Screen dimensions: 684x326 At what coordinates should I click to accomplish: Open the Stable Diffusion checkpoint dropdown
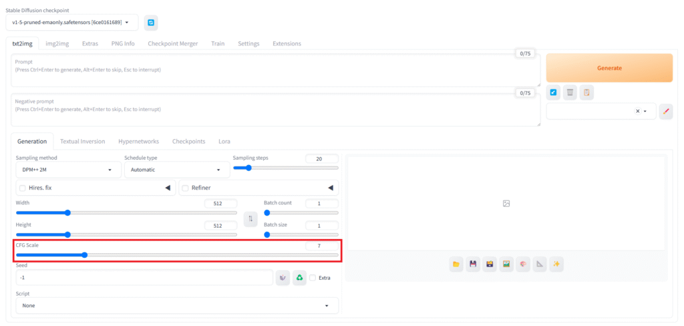74,23
